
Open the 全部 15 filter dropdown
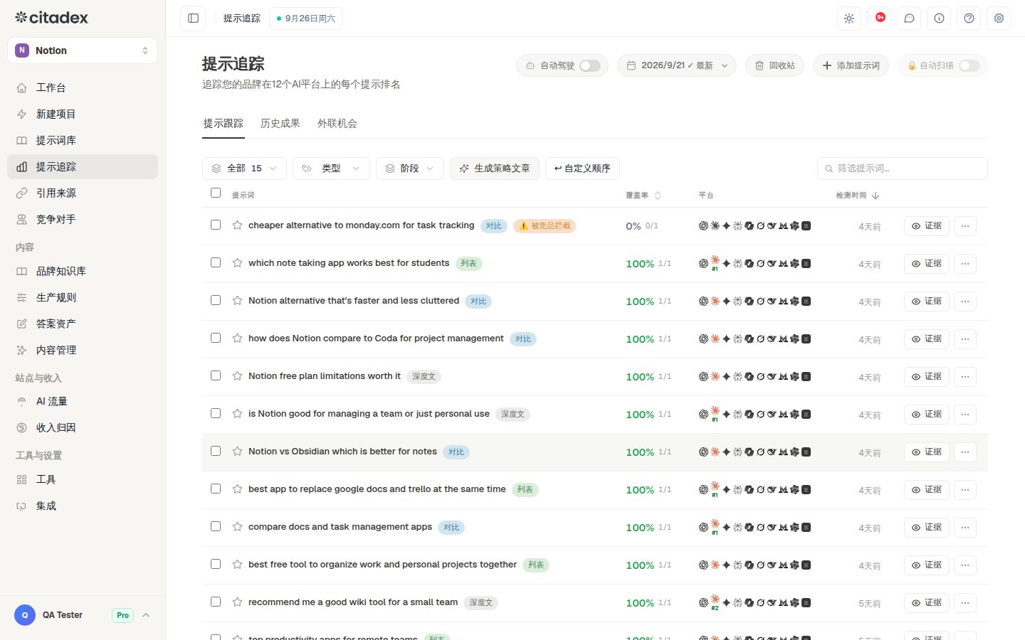(x=245, y=169)
